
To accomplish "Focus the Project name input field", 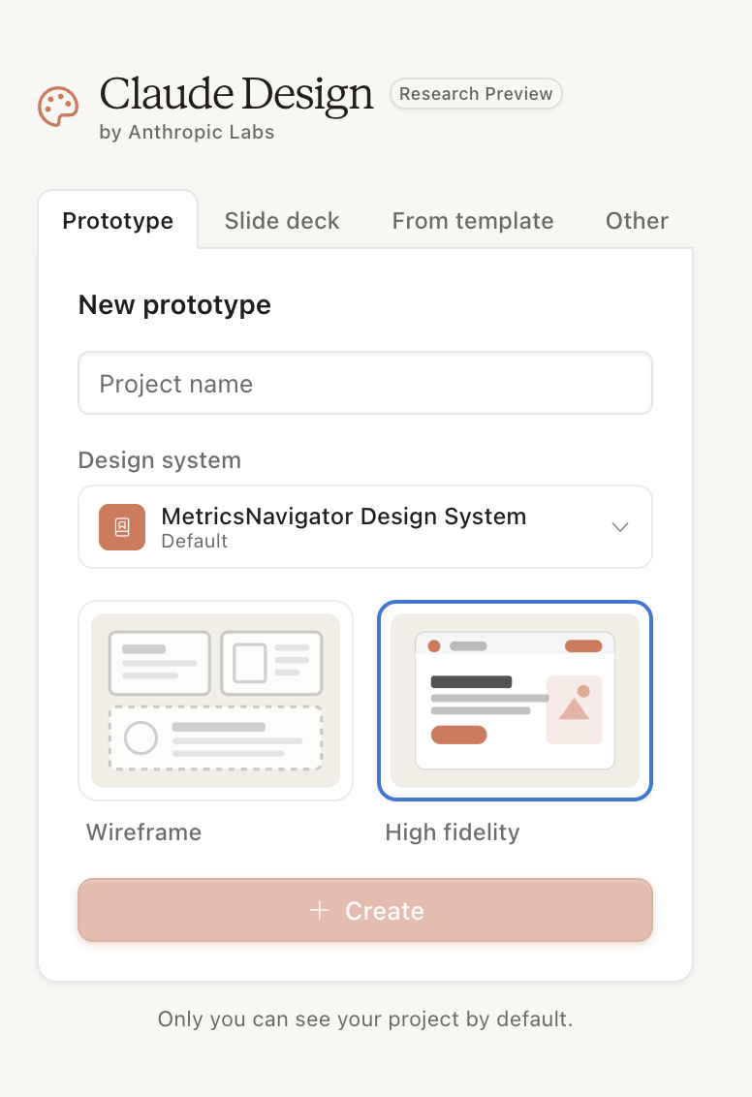I will coord(365,384).
